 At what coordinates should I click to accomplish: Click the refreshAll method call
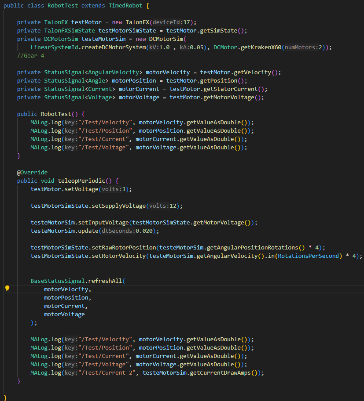(x=105, y=281)
